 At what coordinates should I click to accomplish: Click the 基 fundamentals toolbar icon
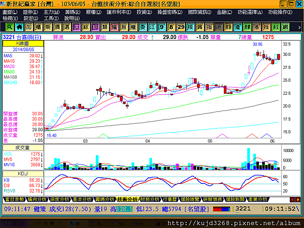(257, 27)
